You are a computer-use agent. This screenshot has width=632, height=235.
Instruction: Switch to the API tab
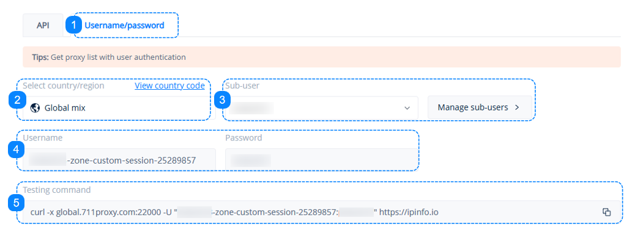pos(43,26)
